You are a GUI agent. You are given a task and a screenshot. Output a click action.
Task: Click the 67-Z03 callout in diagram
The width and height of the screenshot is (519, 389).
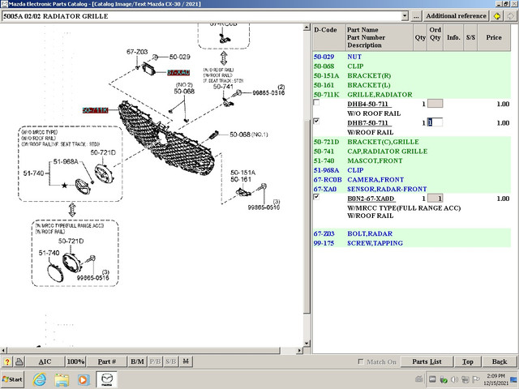[x=137, y=52]
